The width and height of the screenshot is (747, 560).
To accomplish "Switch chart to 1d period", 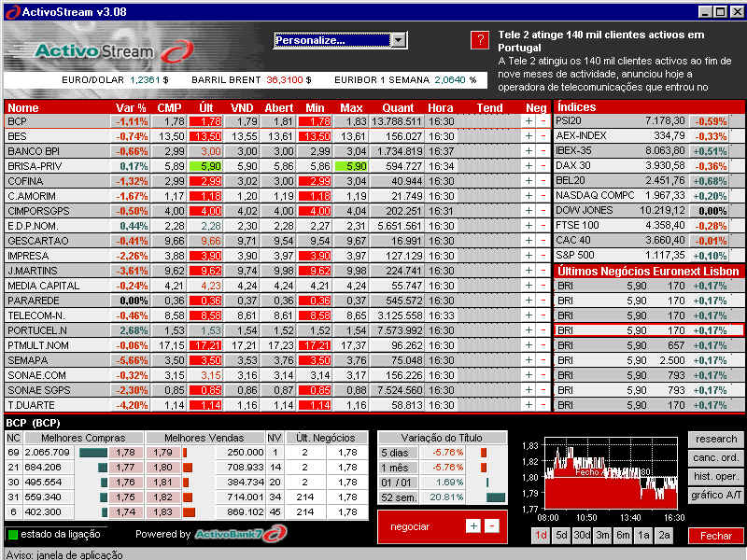I will pos(542,535).
